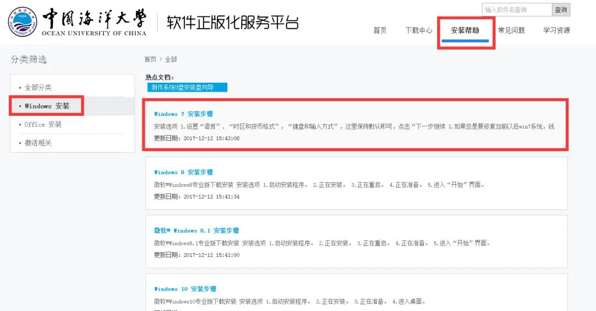596x311 pixels.
Task: Click the date 2017-12-12 15:42:06
Action: pos(211,138)
